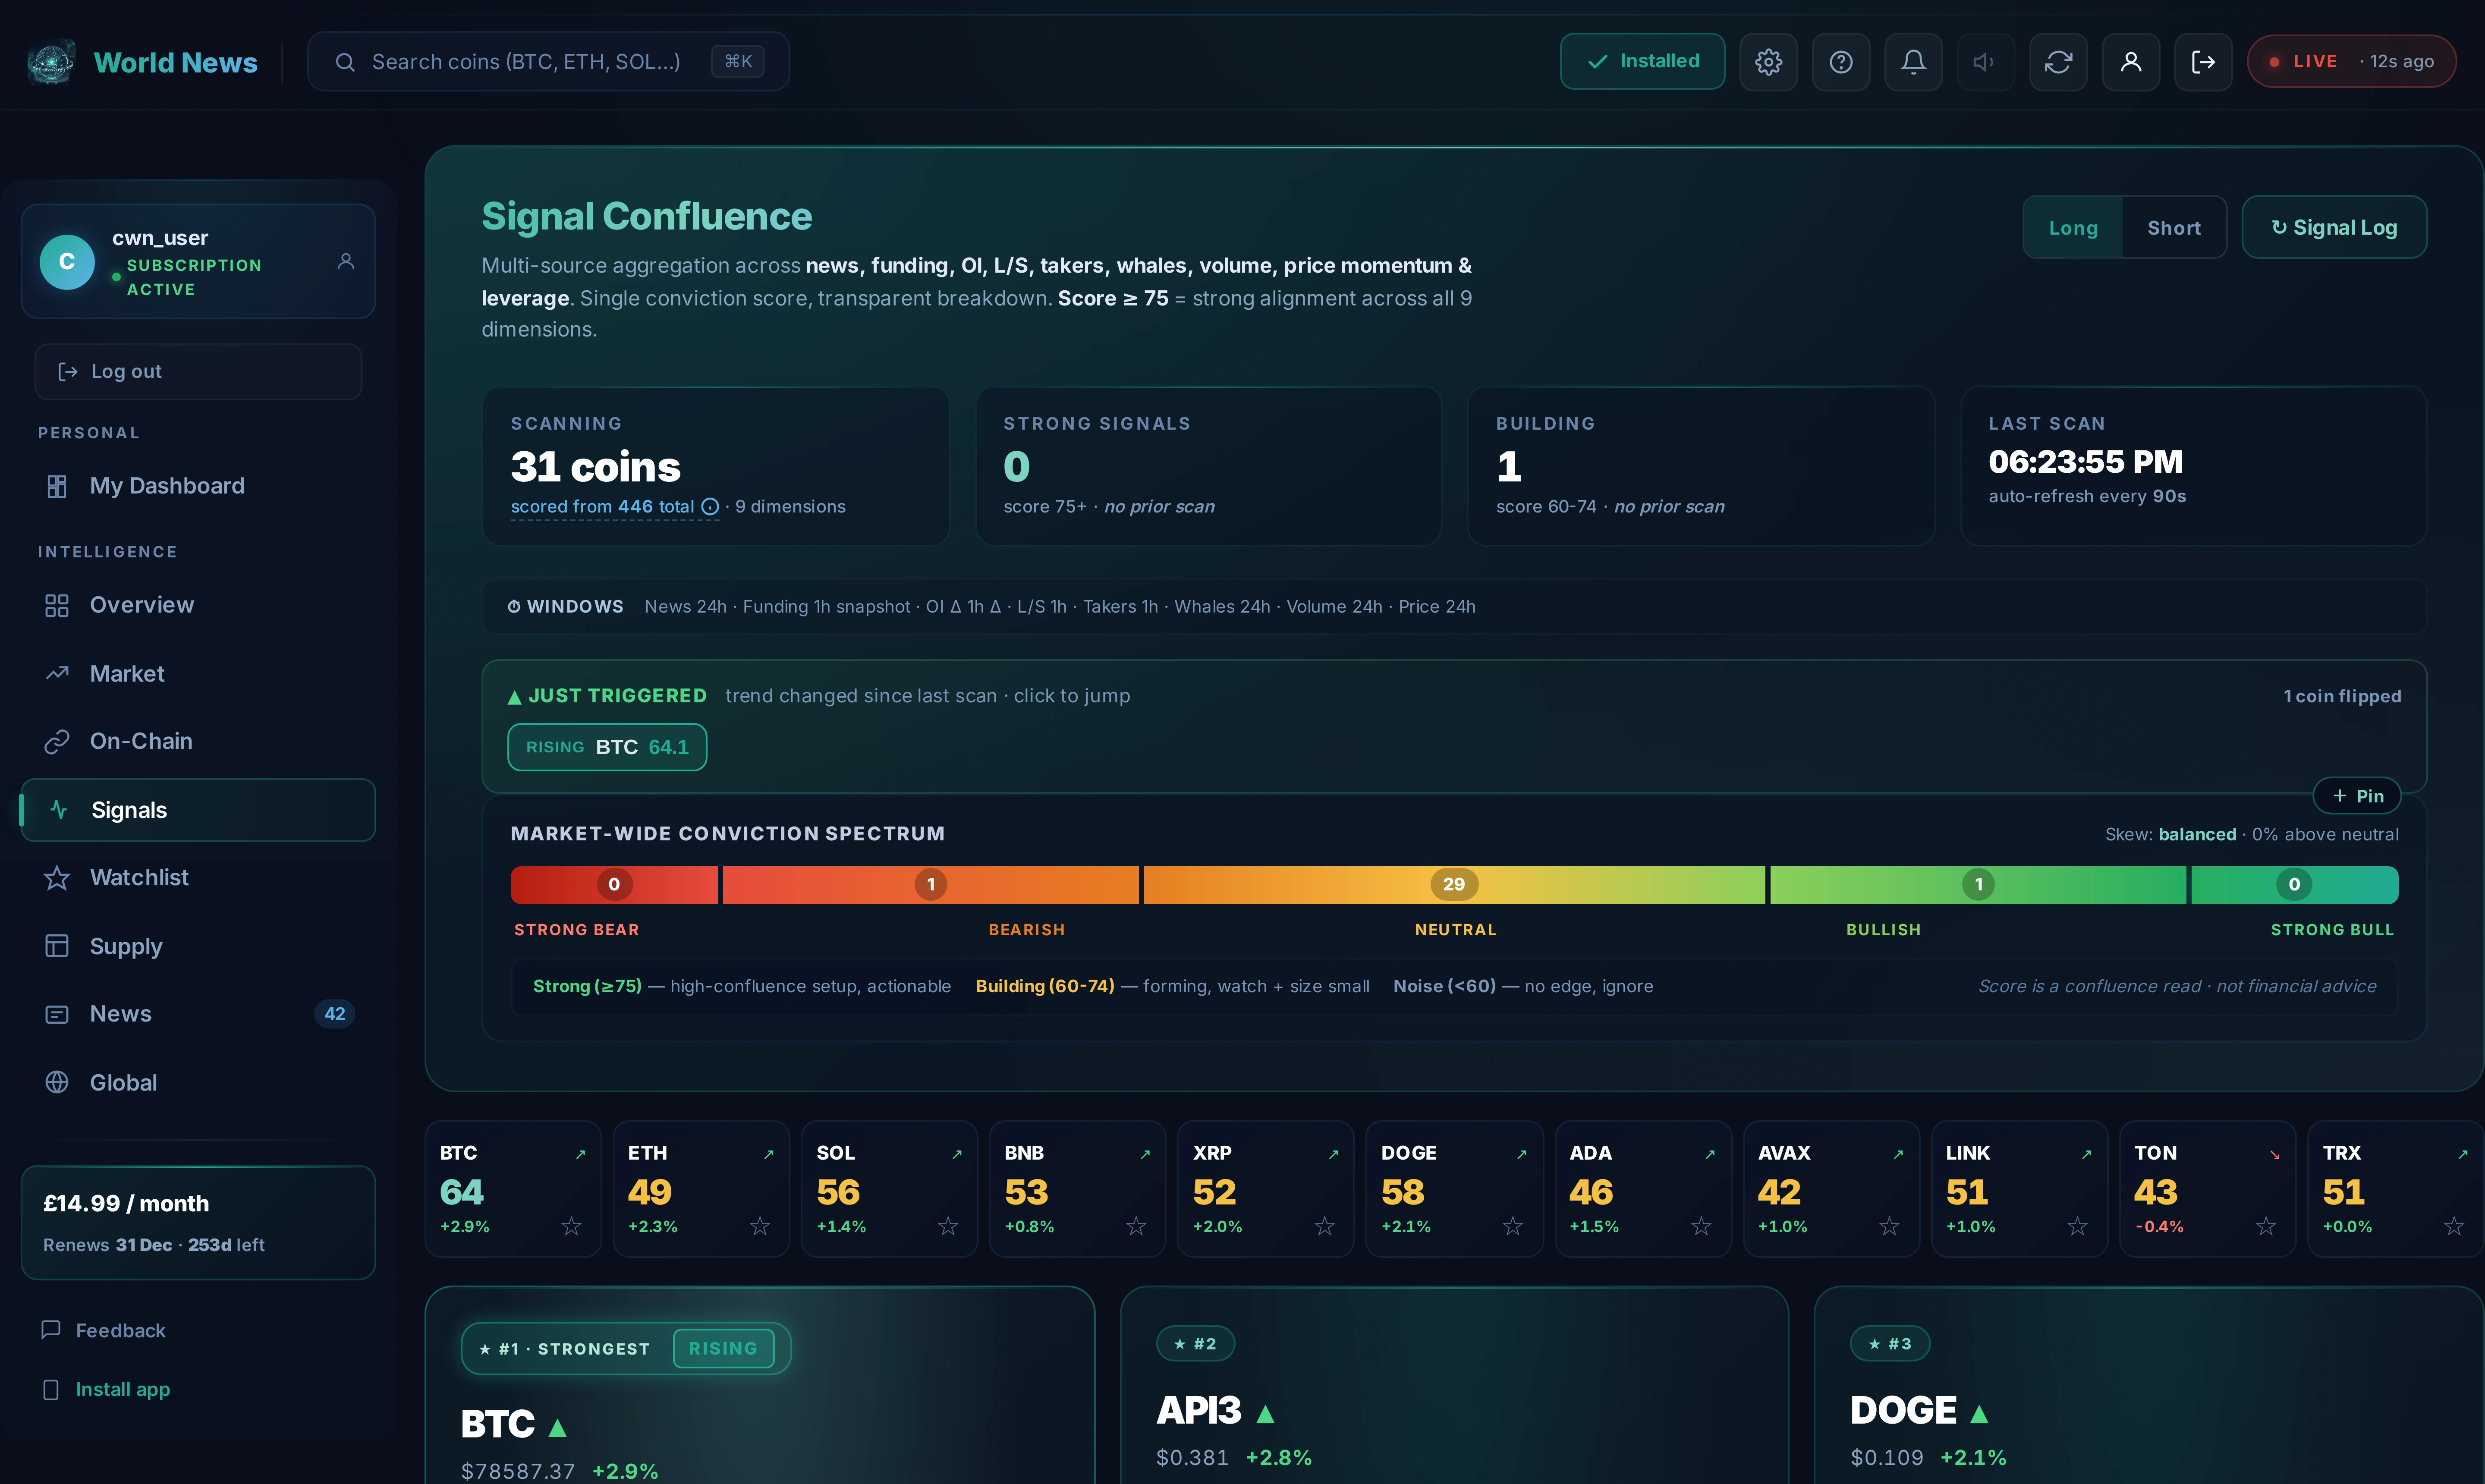The height and width of the screenshot is (1484, 2485).
Task: Click Install app link
Action: (x=106, y=1390)
